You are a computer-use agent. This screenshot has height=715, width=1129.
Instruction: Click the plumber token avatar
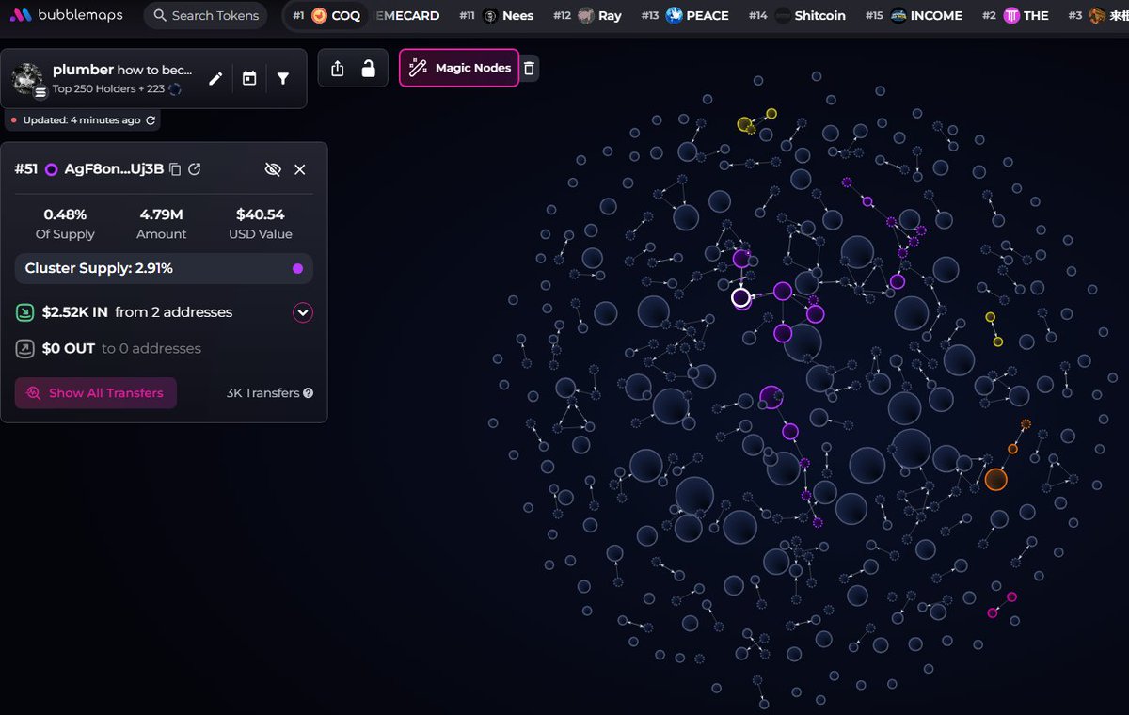[x=28, y=79]
